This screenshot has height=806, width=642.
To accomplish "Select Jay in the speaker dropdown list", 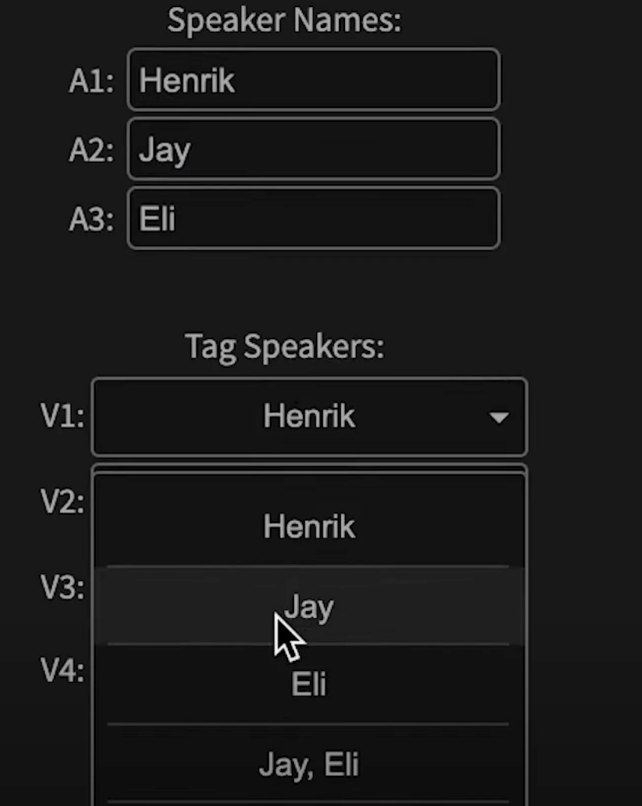I will pos(309,606).
